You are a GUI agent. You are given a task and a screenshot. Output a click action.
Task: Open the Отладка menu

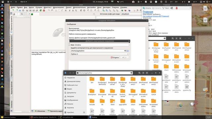(39, 7)
